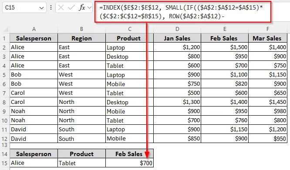Click the Select All corner triangle
Image resolution: width=290 pixels, height=170 pixels.
6,29
